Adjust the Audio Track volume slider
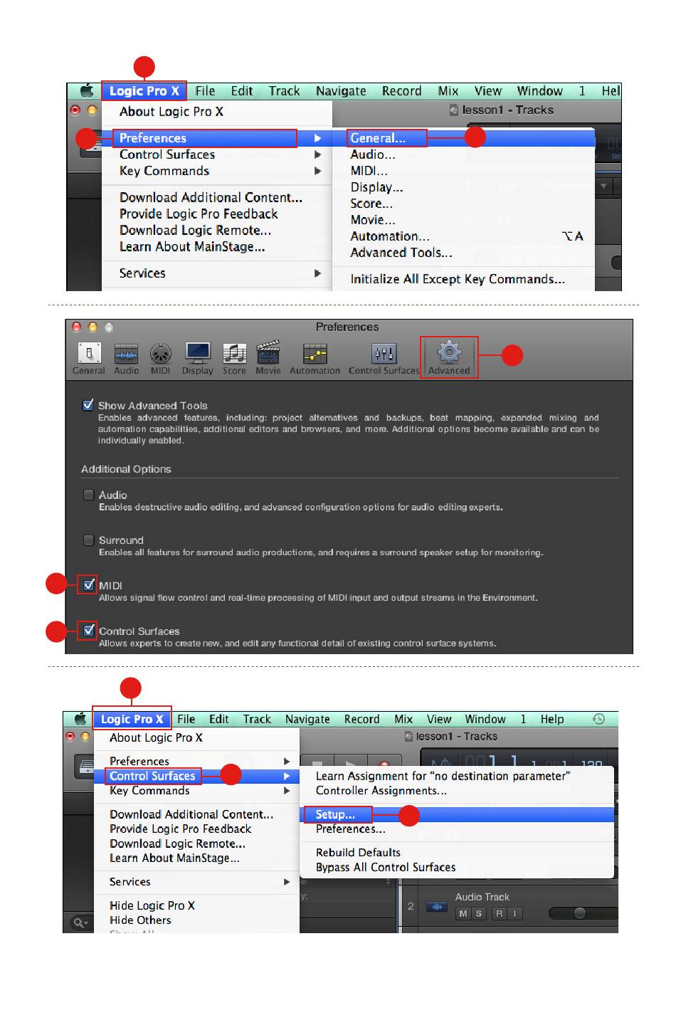Image resolution: width=676 pixels, height=1025 pixels. [579, 913]
